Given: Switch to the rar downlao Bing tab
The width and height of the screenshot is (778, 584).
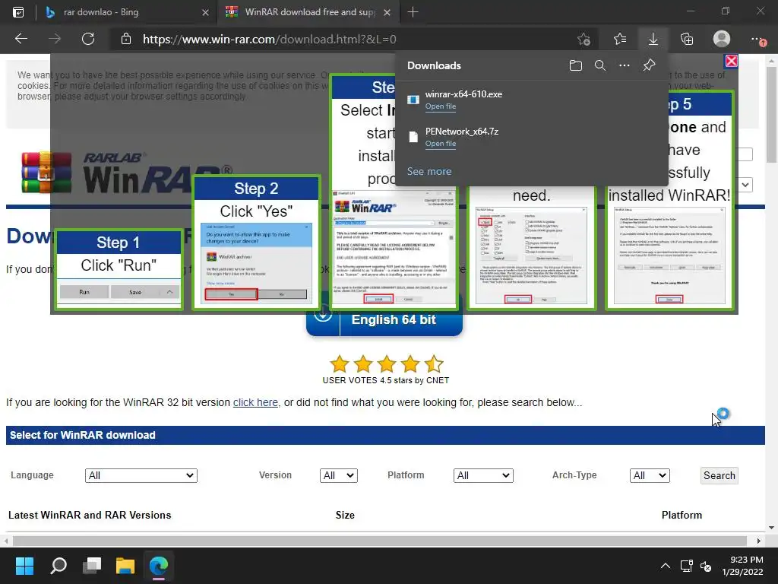Looking at the screenshot, I should pyautogui.click(x=126, y=12).
